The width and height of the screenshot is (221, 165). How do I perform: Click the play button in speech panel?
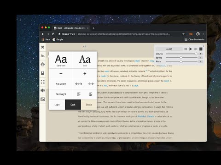pos(191,49)
